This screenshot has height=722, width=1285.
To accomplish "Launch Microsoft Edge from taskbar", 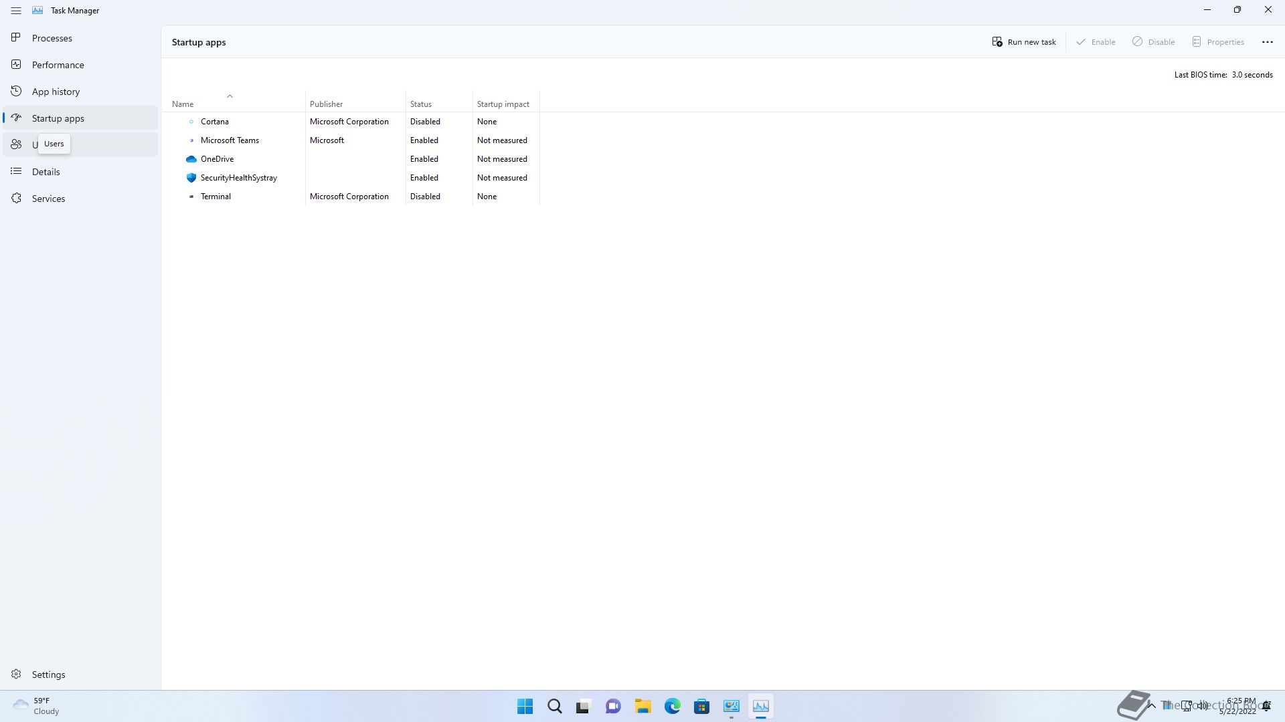I will point(673,706).
